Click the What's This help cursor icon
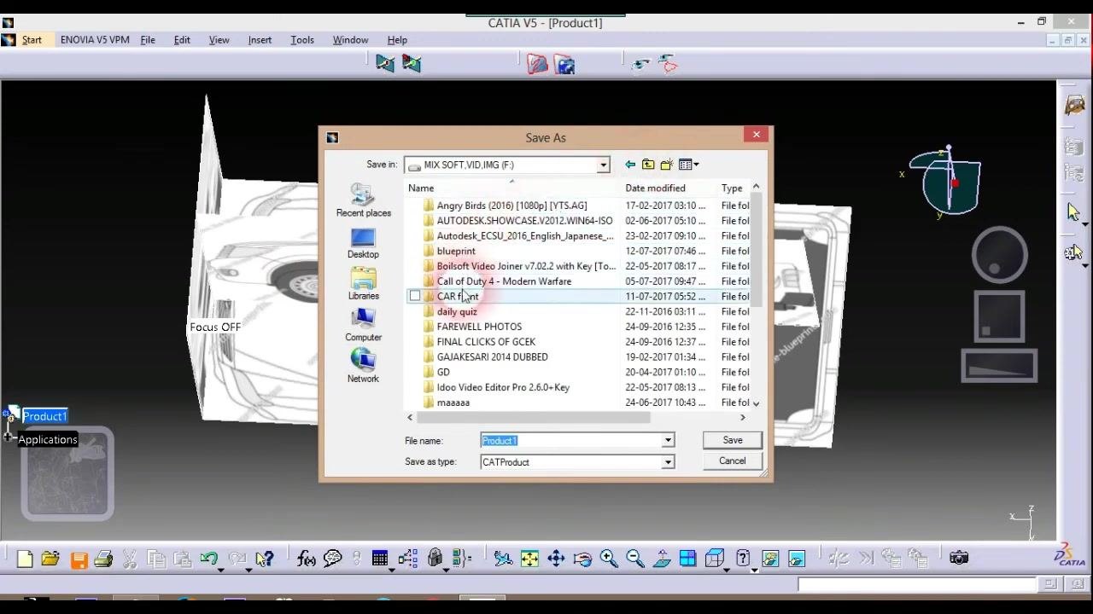1093x614 pixels. coord(265,559)
